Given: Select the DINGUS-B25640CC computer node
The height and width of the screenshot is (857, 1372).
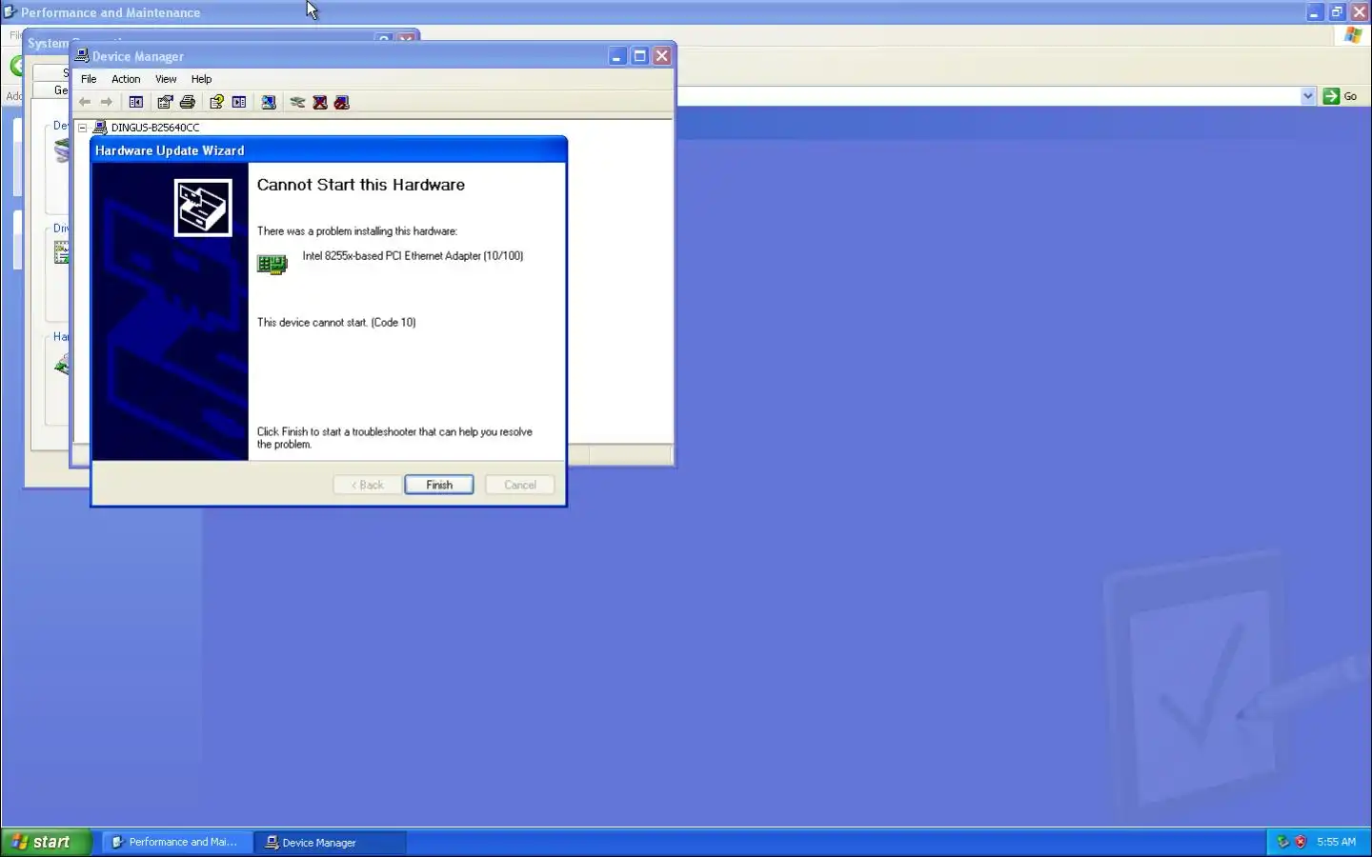Looking at the screenshot, I should pyautogui.click(x=155, y=128).
